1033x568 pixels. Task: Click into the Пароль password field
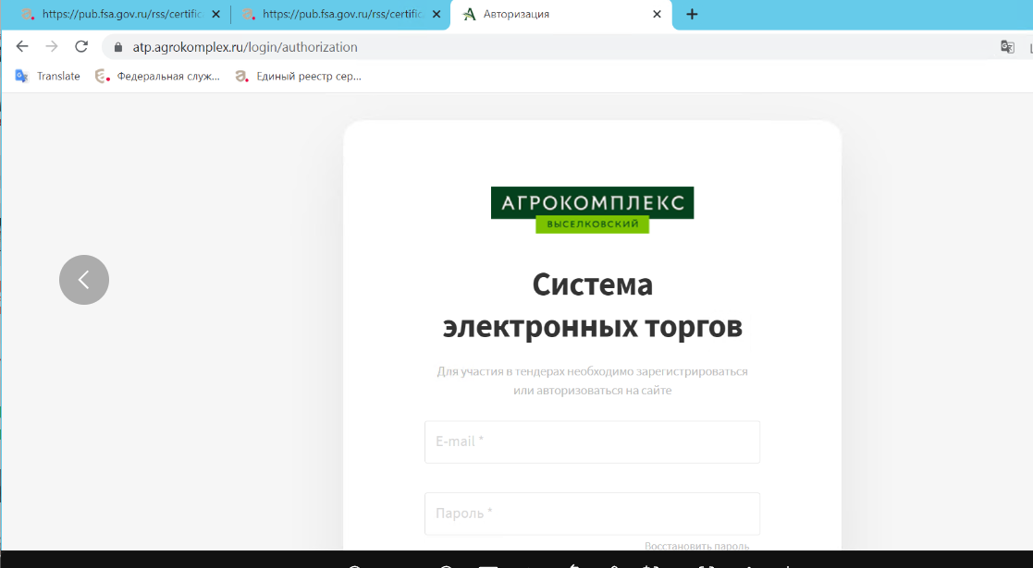(592, 513)
